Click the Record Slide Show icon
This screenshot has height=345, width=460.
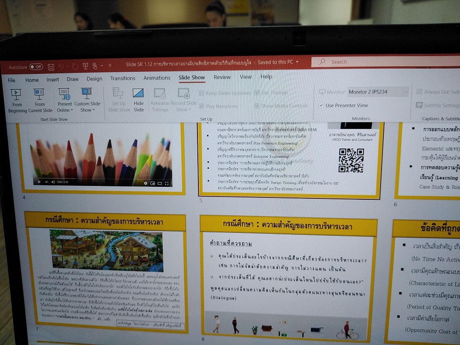point(184,93)
